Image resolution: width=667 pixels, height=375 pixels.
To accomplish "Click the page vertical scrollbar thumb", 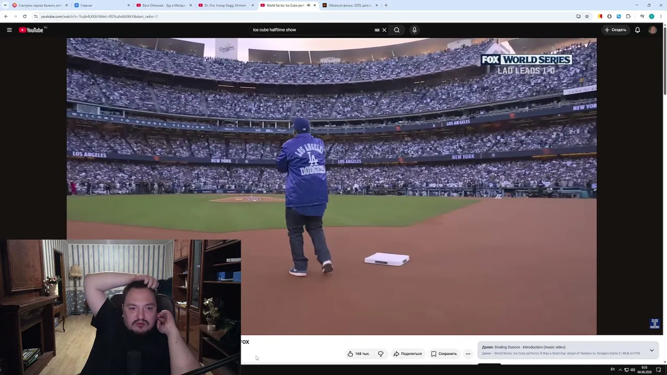I will click(665, 60).
